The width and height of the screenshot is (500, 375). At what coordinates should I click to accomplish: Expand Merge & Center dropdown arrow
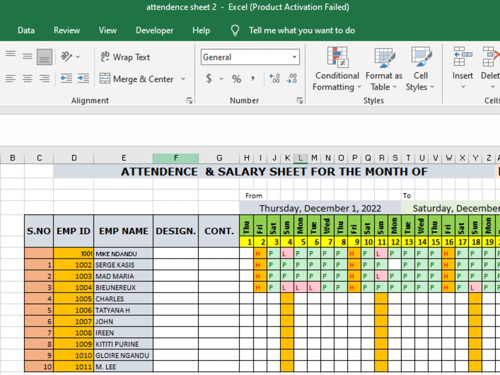point(183,79)
